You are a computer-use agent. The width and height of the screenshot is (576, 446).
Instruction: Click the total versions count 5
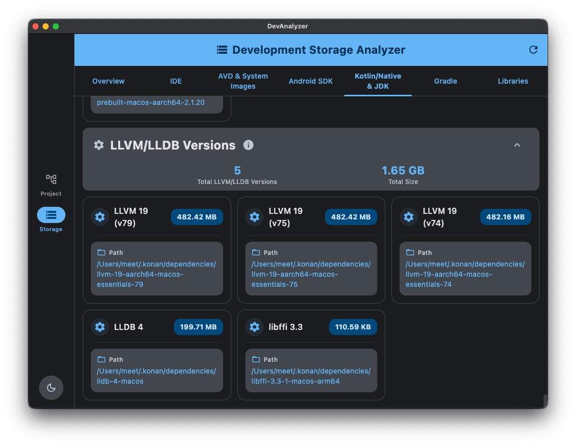[237, 170]
